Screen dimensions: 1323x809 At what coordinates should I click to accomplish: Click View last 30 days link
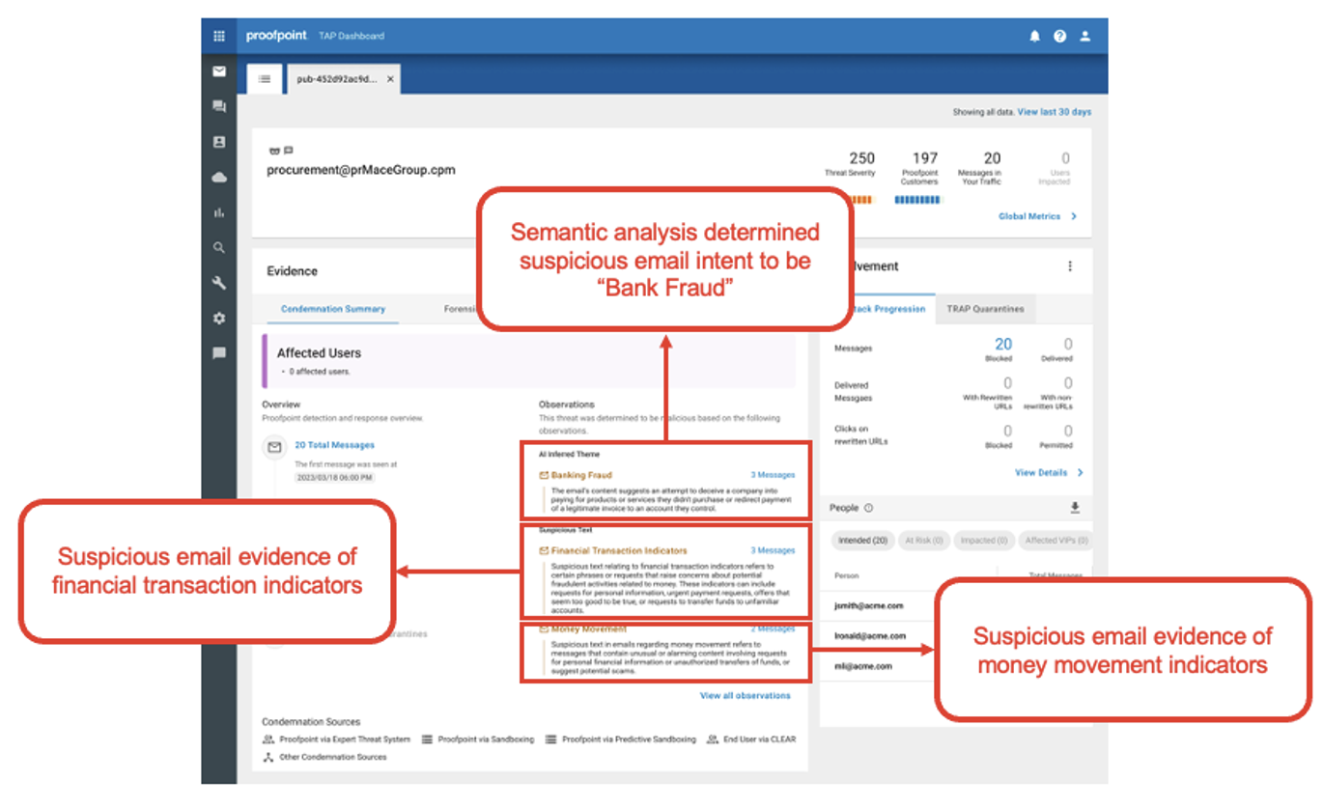pos(1055,112)
